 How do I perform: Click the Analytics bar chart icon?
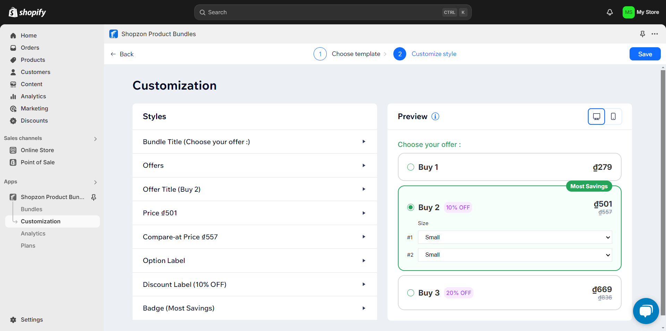[x=13, y=96]
